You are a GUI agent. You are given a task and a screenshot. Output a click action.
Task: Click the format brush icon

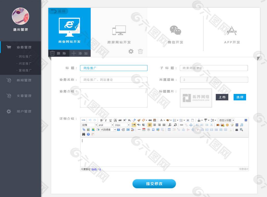pos(139,120)
